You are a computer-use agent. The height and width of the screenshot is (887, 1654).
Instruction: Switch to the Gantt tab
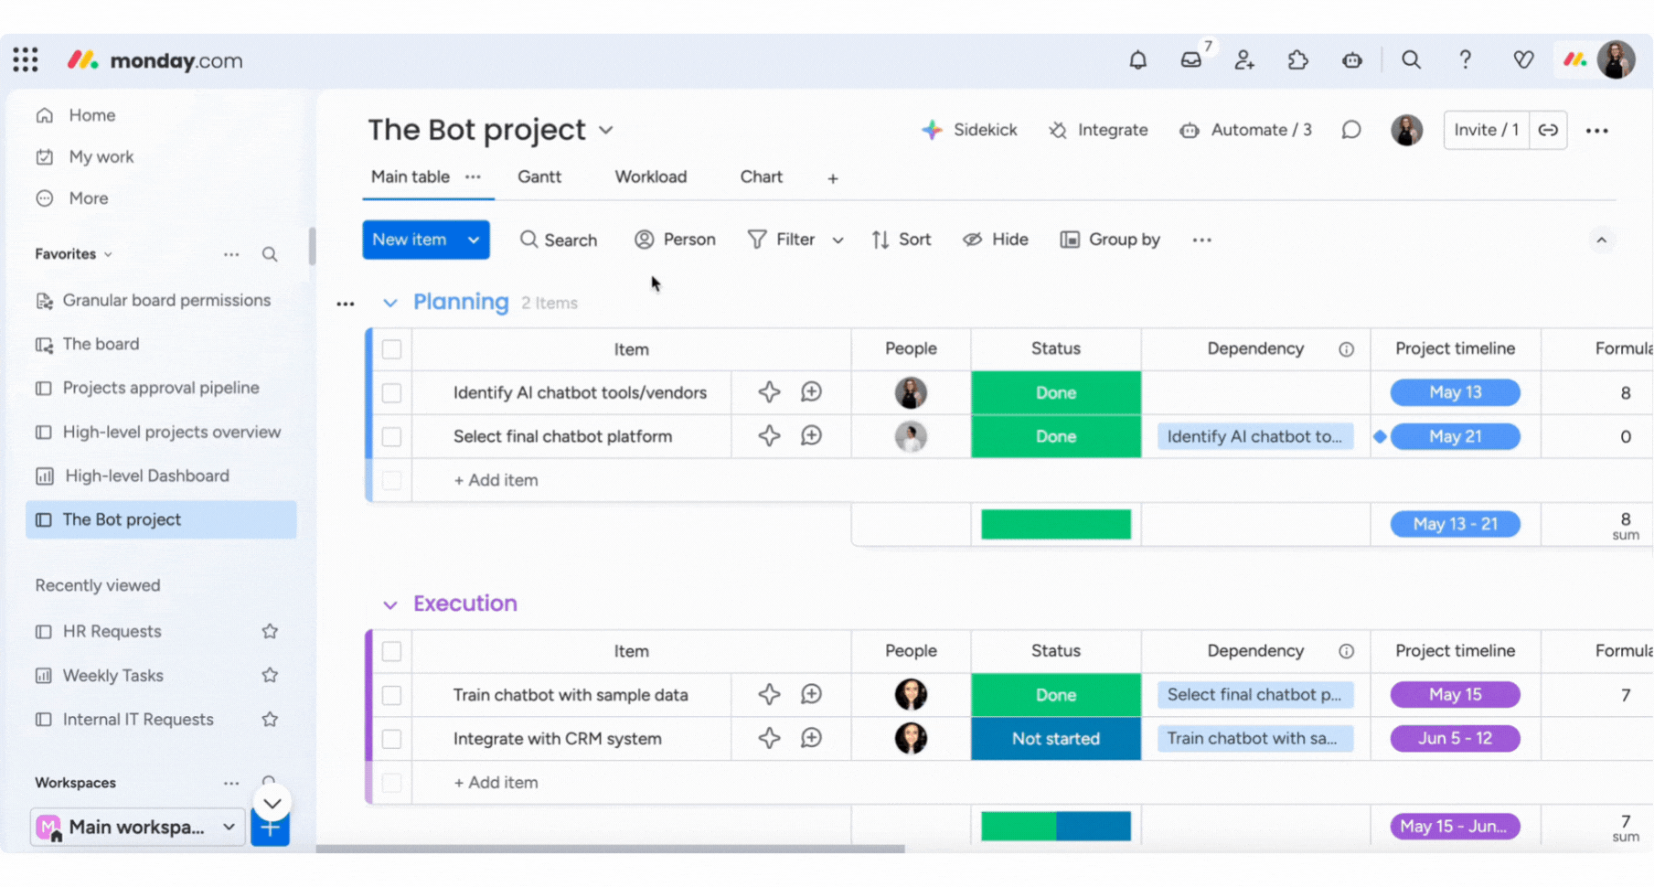pos(539,177)
